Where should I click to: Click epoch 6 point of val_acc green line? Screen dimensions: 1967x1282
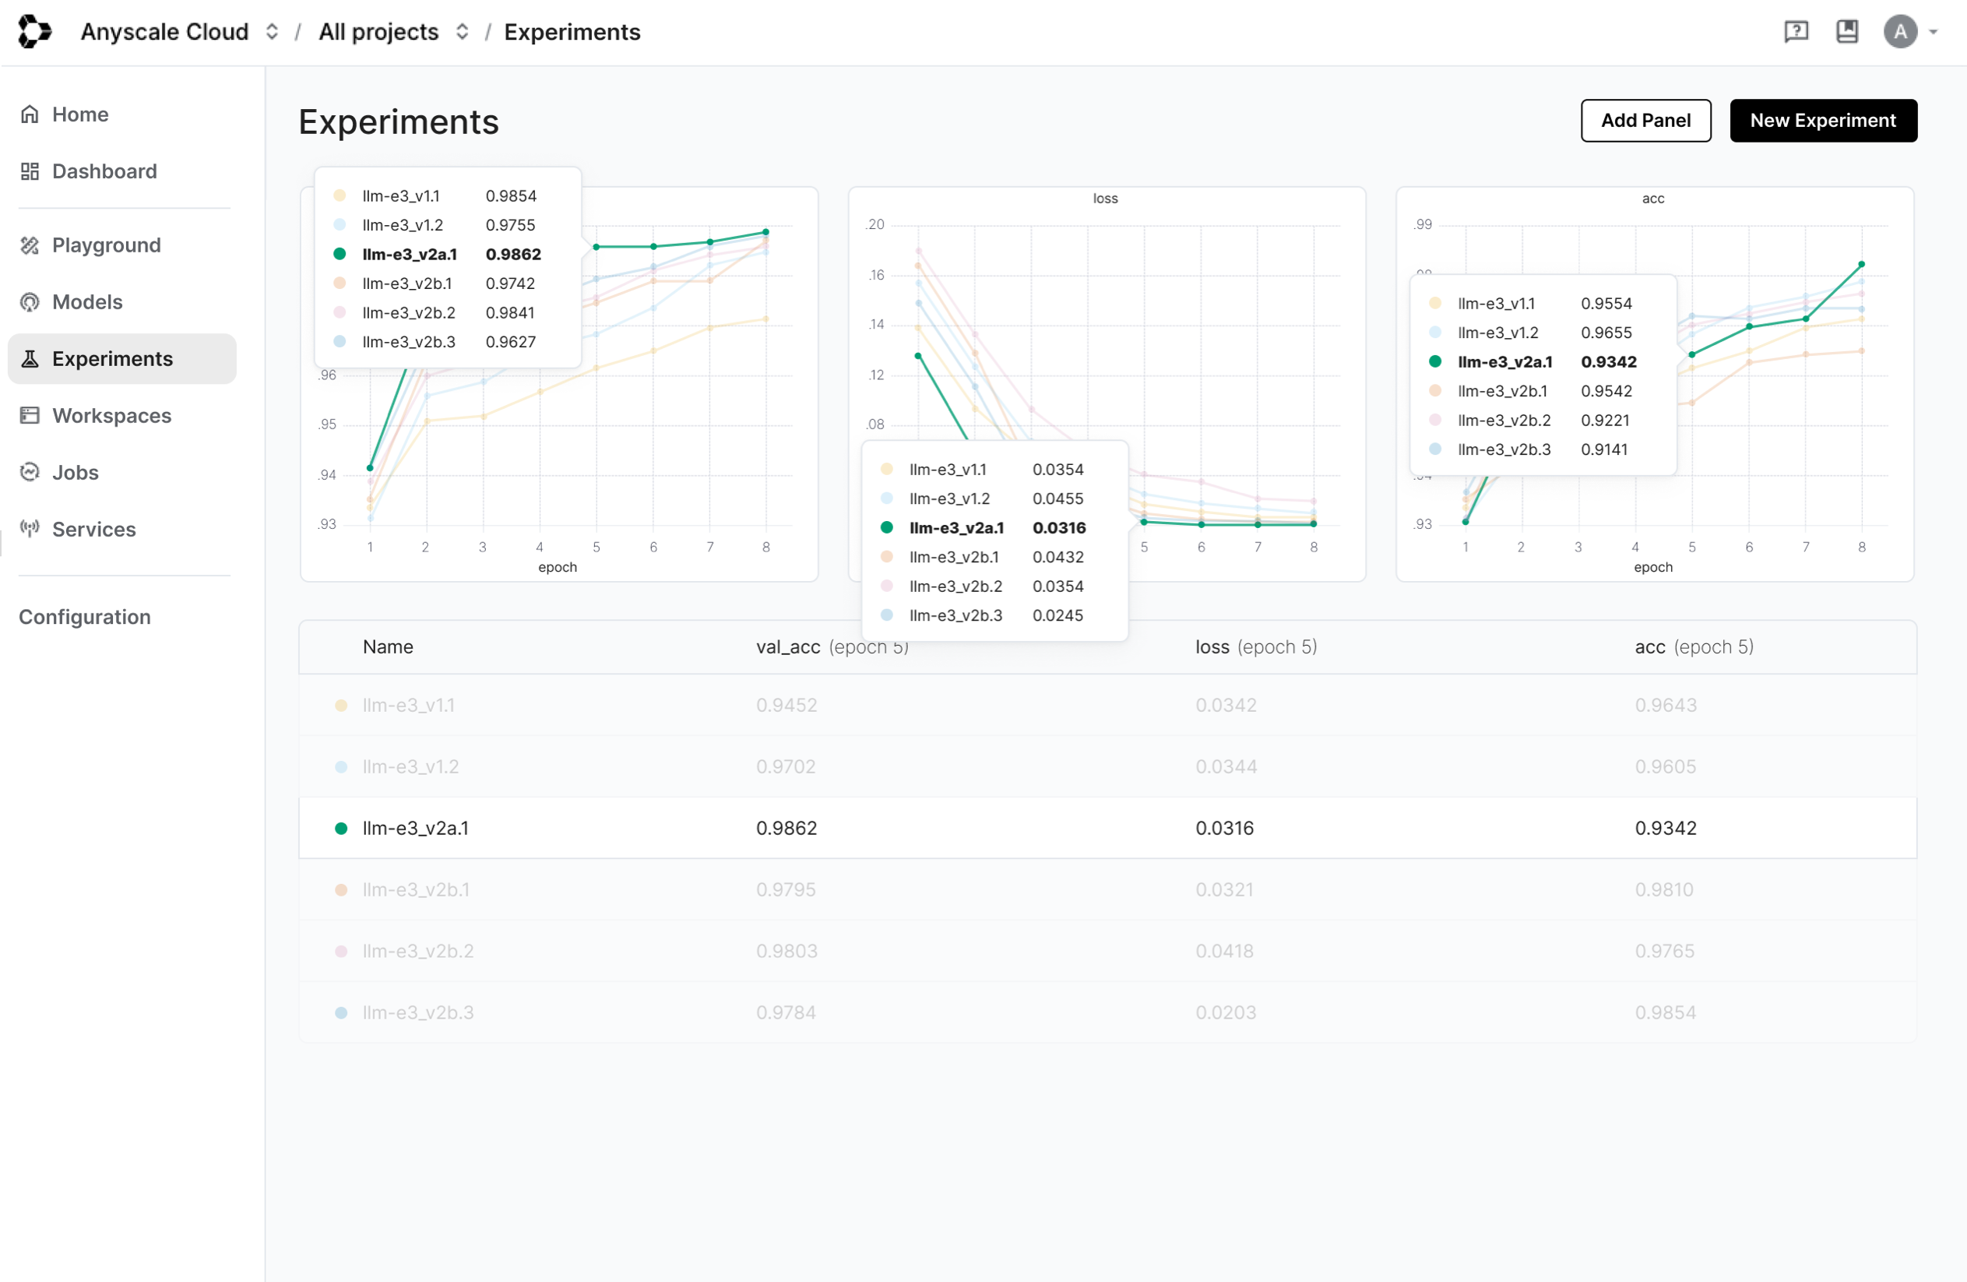[653, 246]
